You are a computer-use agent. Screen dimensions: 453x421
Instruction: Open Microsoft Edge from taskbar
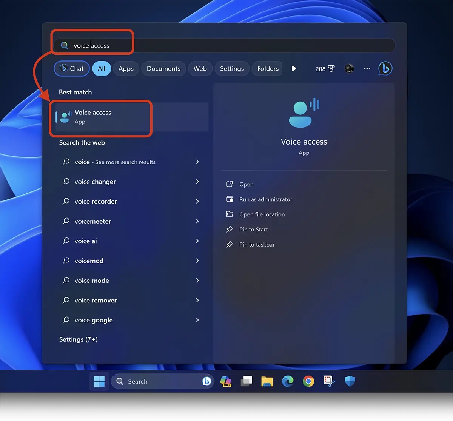288,381
